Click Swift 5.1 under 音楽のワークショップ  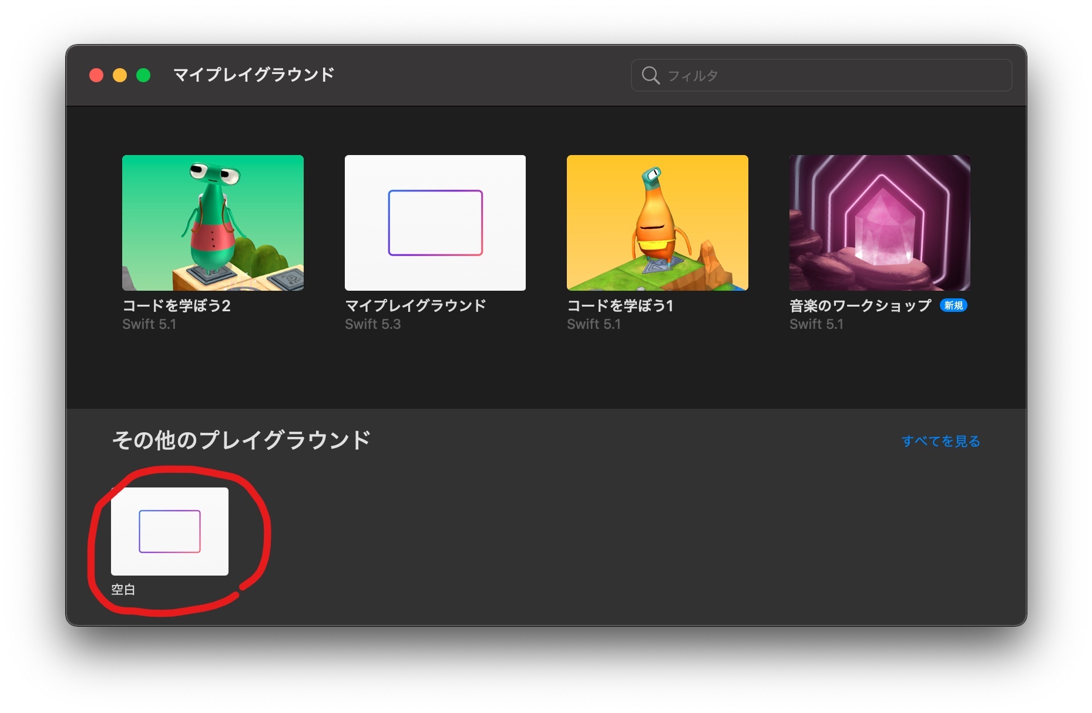[x=817, y=324]
